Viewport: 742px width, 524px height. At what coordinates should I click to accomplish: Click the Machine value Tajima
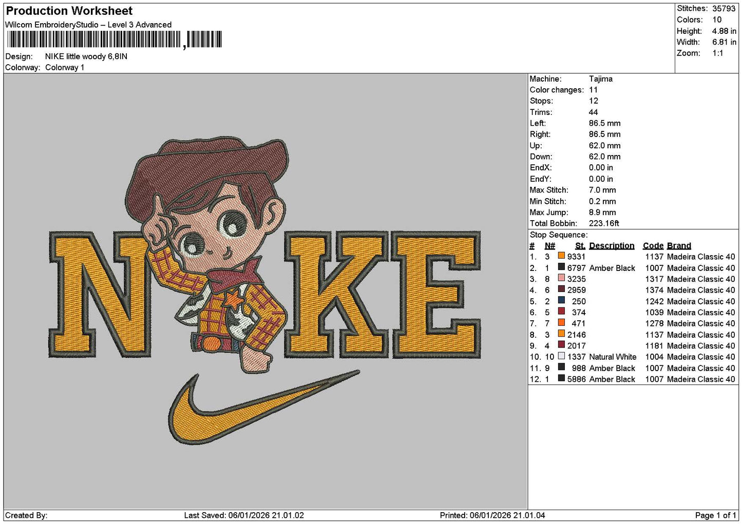(x=601, y=79)
